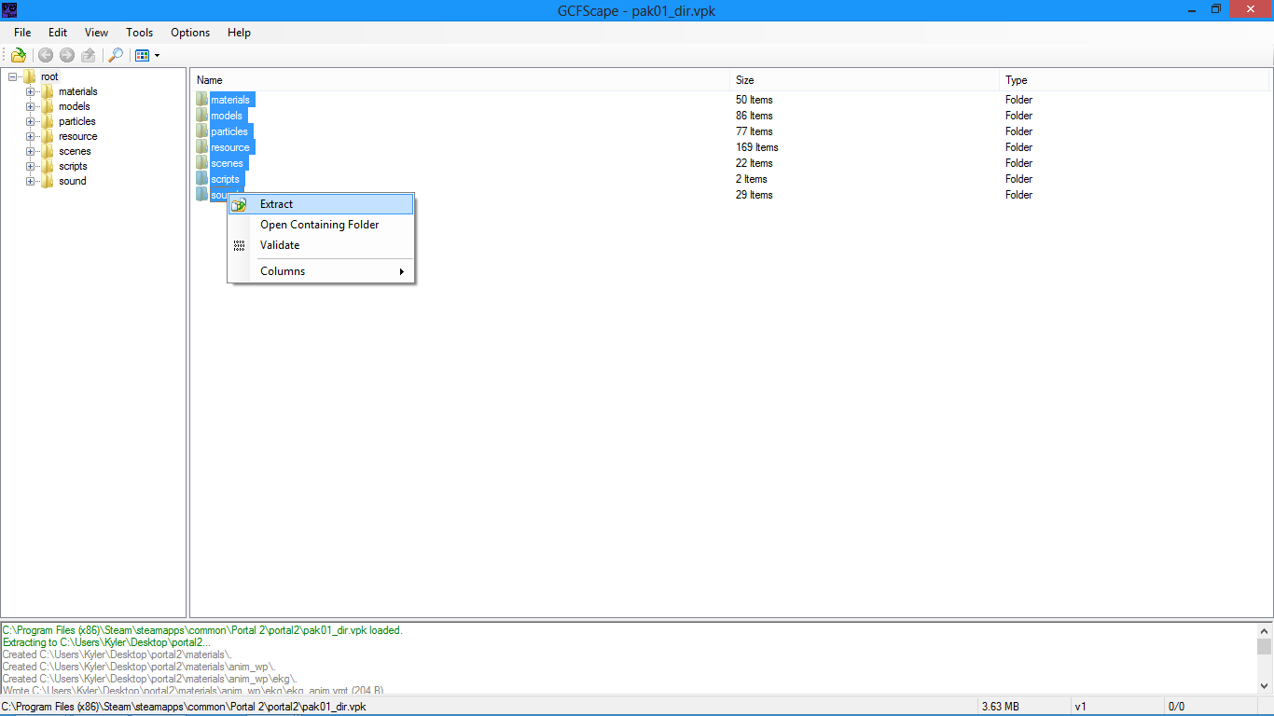The image size is (1274, 716).
Task: Click the Extract icon in context menu
Action: coord(239,204)
